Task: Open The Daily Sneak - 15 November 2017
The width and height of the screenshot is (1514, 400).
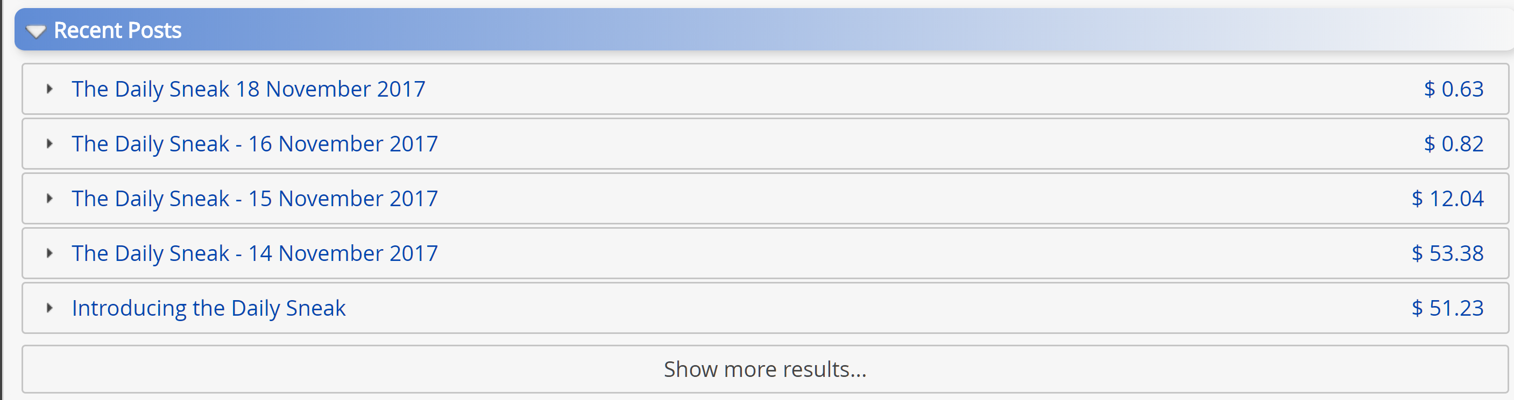Action: [x=254, y=199]
